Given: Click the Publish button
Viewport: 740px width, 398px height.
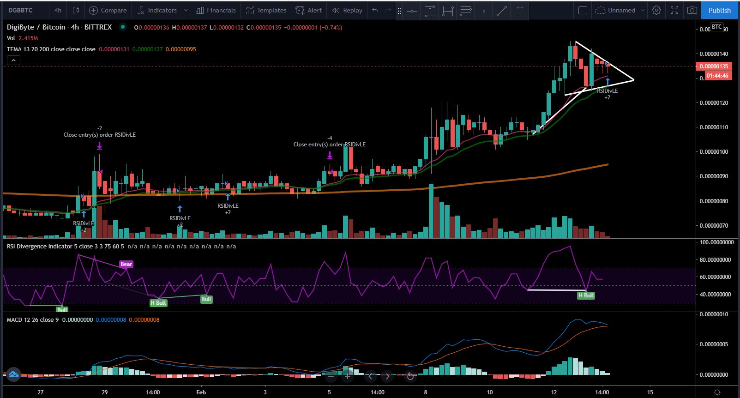Looking at the screenshot, I should (720, 10).
